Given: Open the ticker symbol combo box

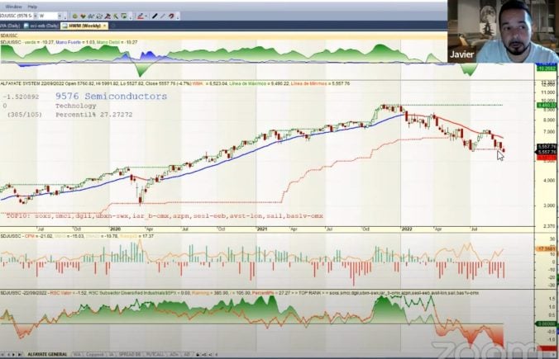Looking at the screenshot, I should (17, 16).
